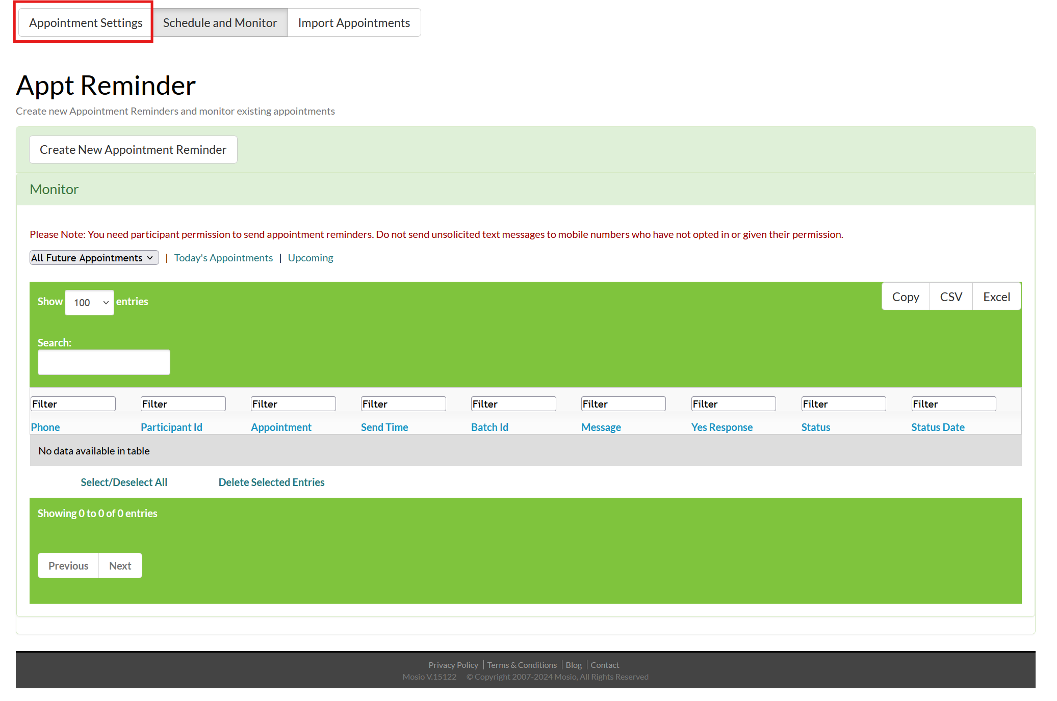Sort table by Phone column
This screenshot has height=701, width=1057.
pyautogui.click(x=45, y=427)
